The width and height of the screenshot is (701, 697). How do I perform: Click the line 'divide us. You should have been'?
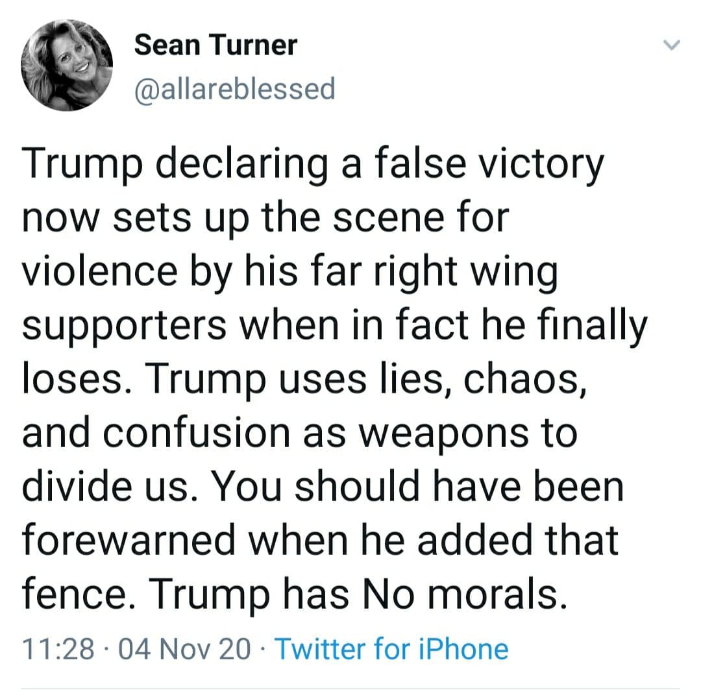pos(323,486)
